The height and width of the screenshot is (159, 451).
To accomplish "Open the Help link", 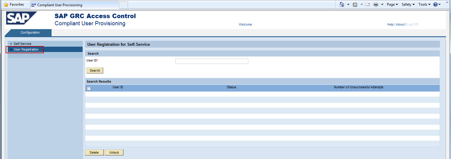I will pos(390,24).
